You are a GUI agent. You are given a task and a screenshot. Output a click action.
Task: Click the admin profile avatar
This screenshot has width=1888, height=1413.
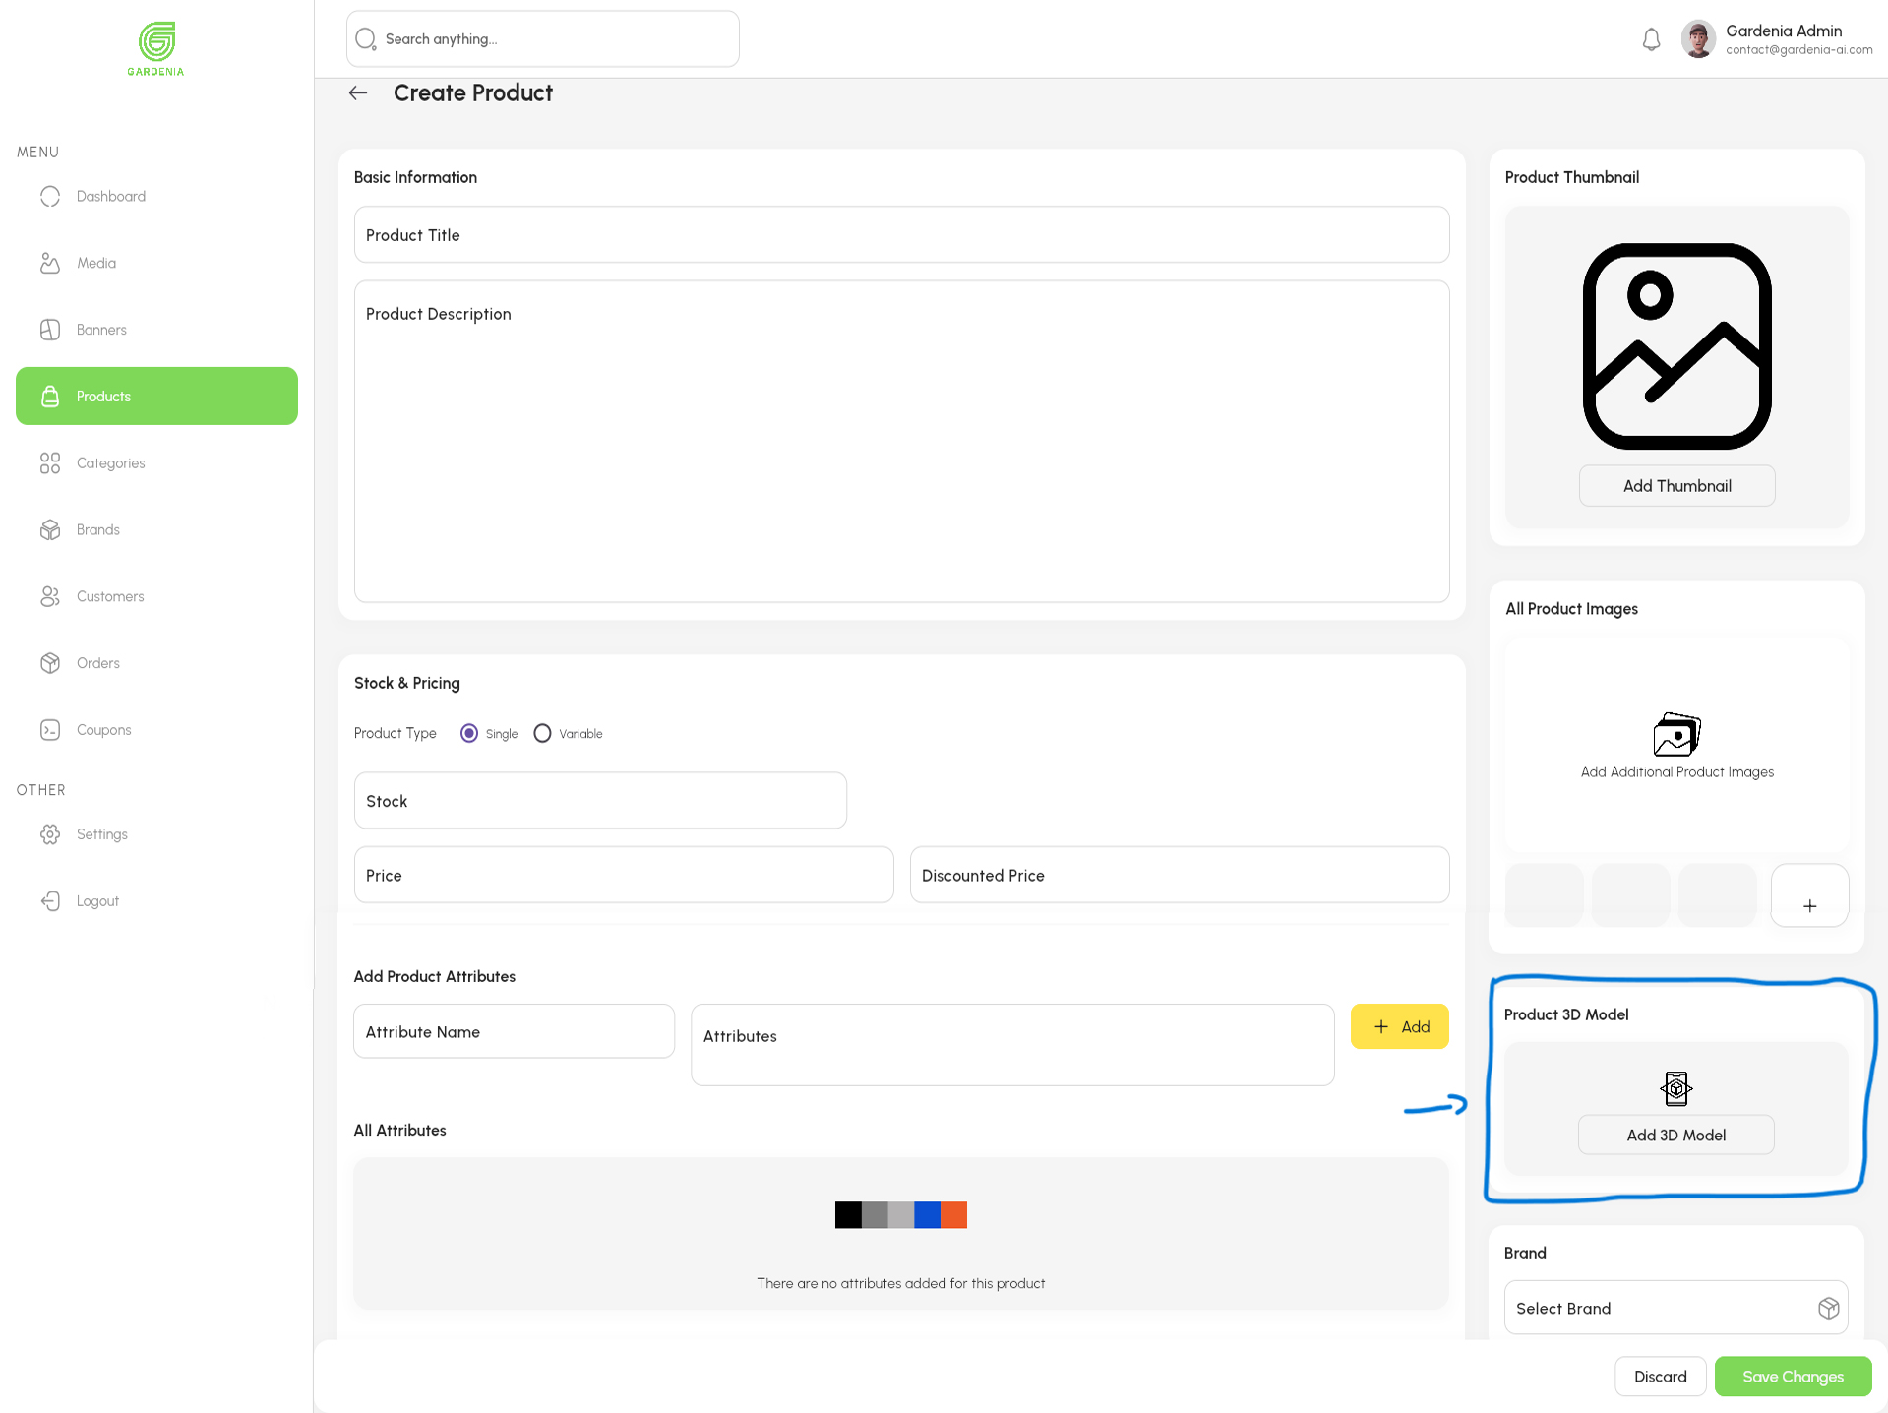tap(1697, 39)
